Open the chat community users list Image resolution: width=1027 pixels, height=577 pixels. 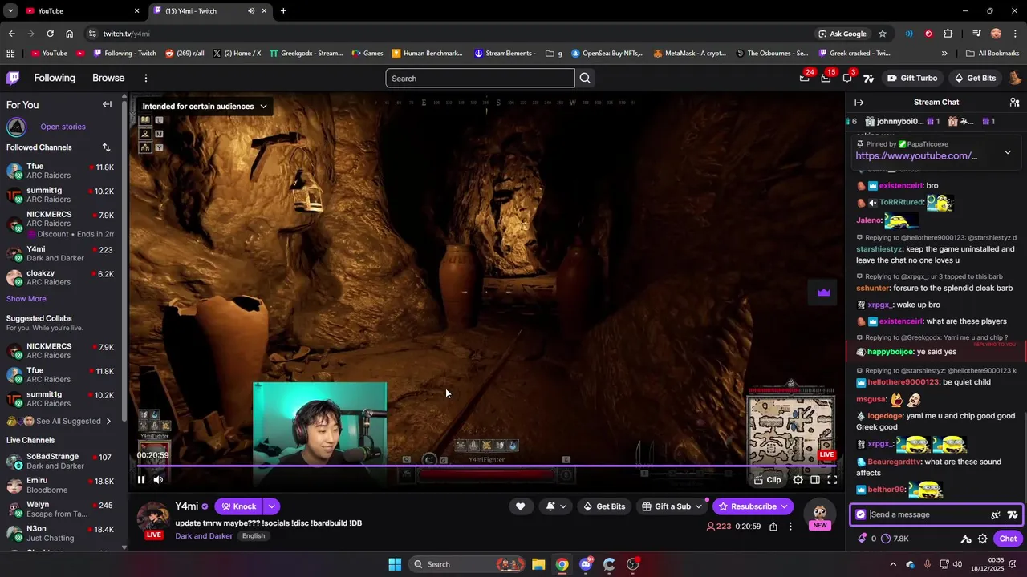[x=1014, y=103]
